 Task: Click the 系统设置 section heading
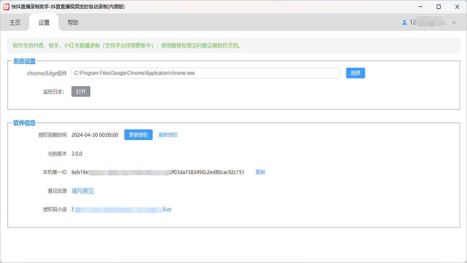(x=24, y=61)
